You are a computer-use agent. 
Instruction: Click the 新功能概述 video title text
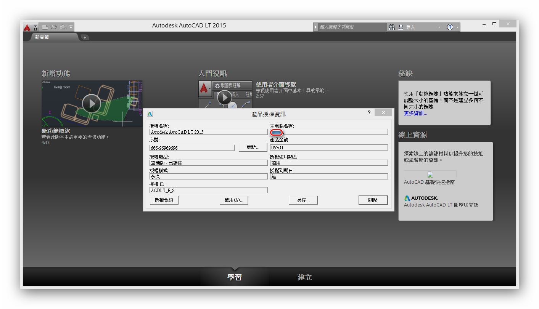[x=56, y=131]
